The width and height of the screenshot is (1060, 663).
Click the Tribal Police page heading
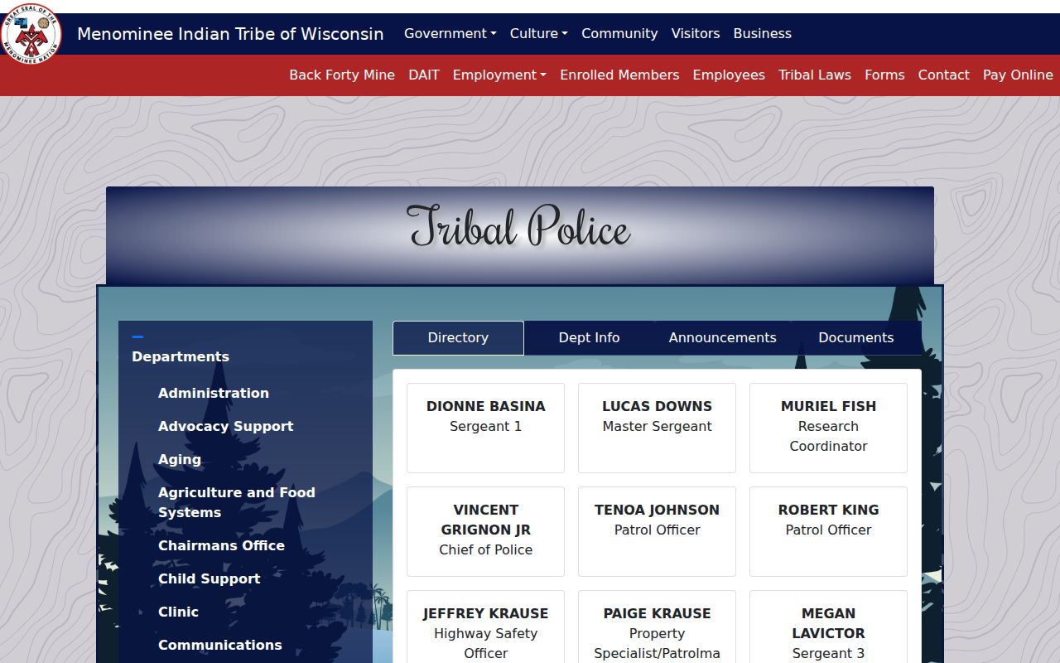pos(519,227)
